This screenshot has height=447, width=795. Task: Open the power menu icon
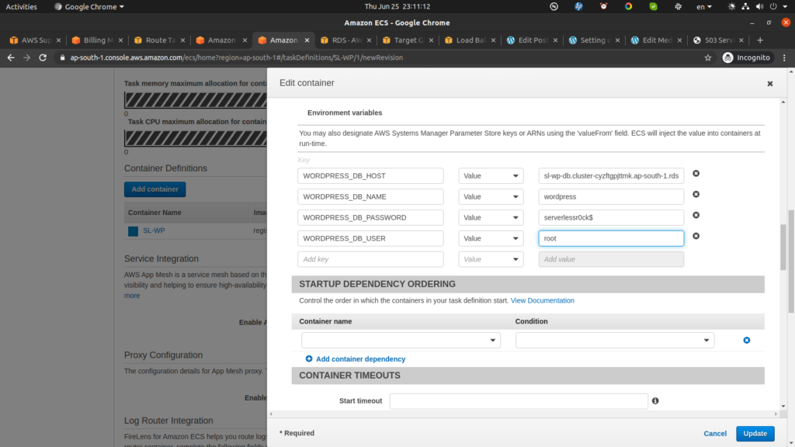tap(773, 6)
